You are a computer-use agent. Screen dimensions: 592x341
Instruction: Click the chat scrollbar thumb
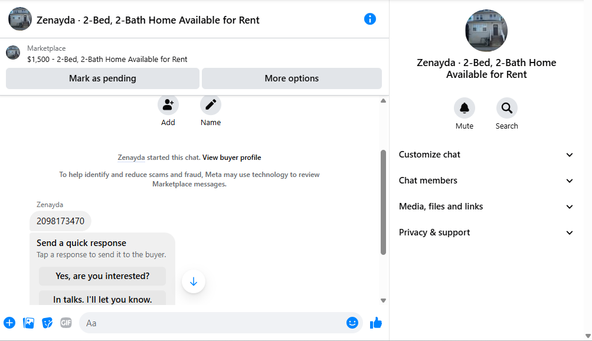click(383, 202)
